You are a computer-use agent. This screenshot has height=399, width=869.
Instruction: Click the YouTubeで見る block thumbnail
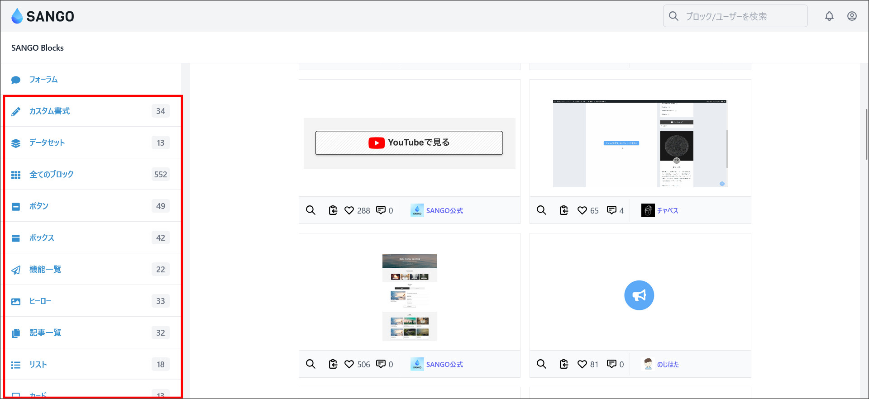[x=409, y=143]
